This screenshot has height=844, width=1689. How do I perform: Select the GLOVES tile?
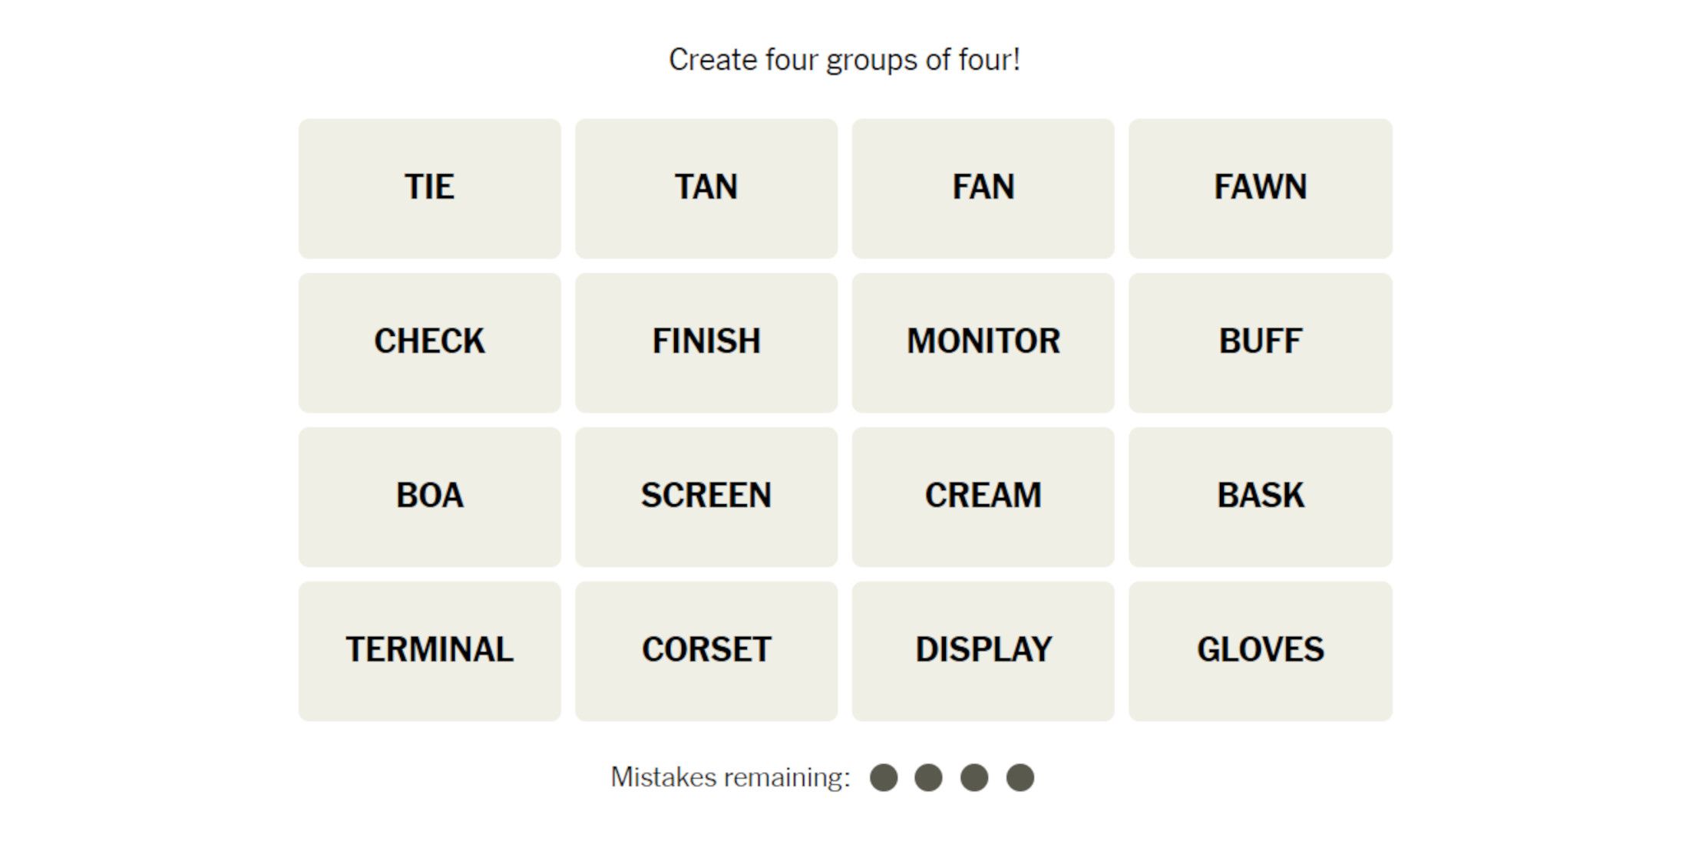tap(1260, 651)
